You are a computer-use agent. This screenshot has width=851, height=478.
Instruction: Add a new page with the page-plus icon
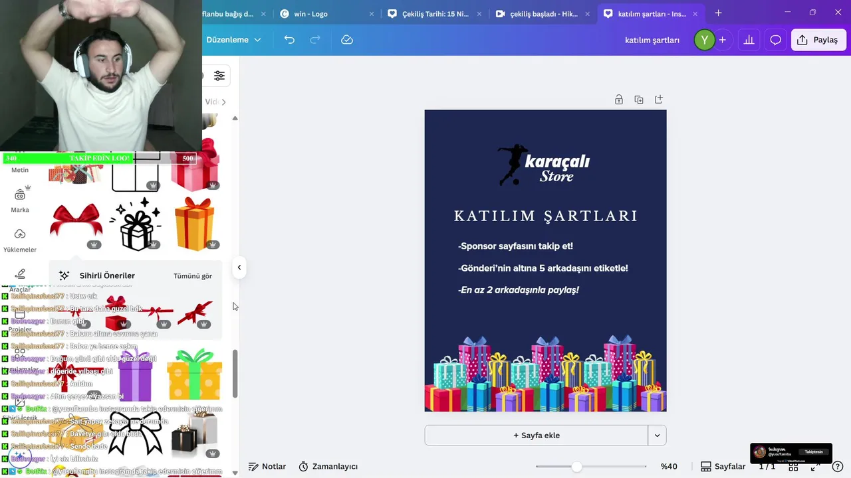coord(659,100)
